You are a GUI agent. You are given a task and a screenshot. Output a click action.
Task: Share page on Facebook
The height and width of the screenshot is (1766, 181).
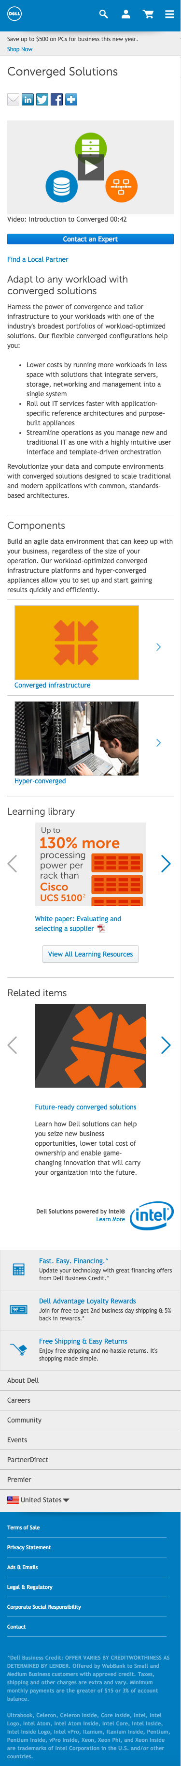click(x=56, y=99)
